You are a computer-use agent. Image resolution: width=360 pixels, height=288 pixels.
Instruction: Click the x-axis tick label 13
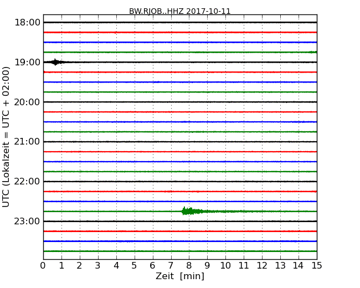[x=280, y=266]
